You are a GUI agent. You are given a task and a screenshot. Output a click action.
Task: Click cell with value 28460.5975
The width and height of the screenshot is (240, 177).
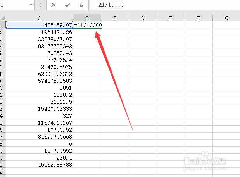[x=40, y=67]
